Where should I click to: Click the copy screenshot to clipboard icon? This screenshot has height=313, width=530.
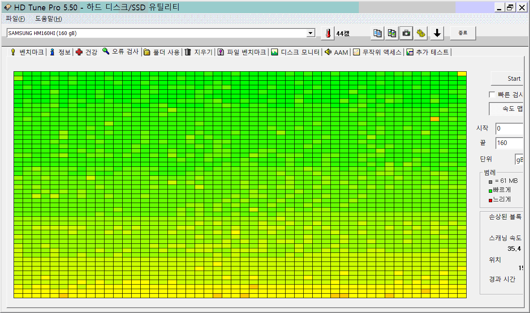coord(392,34)
